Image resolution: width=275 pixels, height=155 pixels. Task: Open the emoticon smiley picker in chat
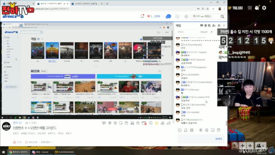pyautogui.click(x=180, y=130)
